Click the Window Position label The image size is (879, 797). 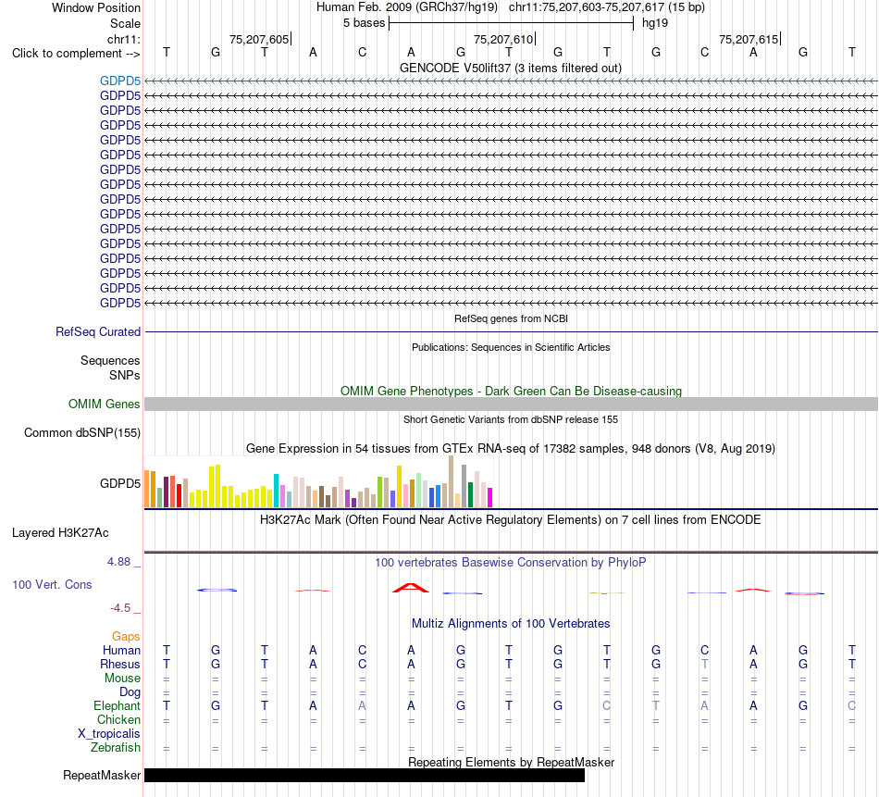coord(96,7)
